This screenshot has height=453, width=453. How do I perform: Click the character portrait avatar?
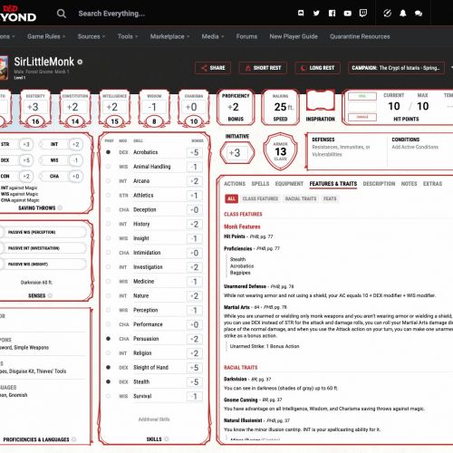[x=3, y=68]
